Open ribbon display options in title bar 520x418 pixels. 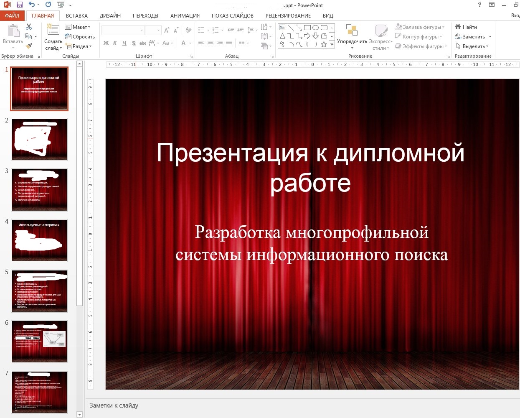[492, 5]
